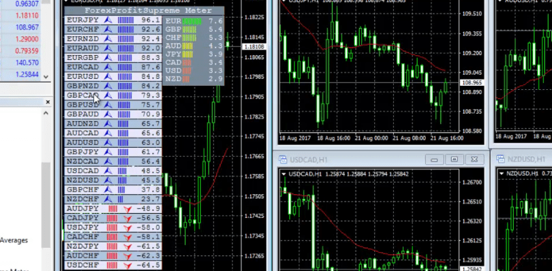The width and height of the screenshot is (552, 271).
Task: Click the NZDUSD value 45.5
Action: (x=151, y=180)
